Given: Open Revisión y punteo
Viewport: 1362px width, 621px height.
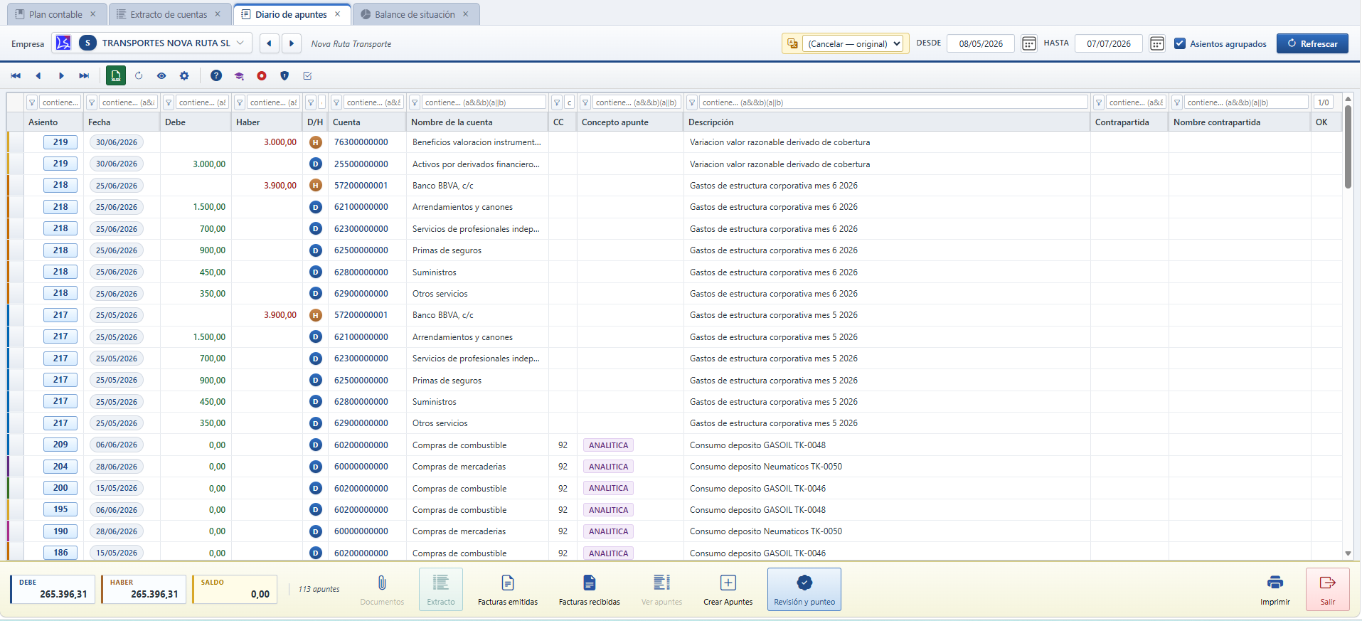Looking at the screenshot, I should (x=804, y=590).
